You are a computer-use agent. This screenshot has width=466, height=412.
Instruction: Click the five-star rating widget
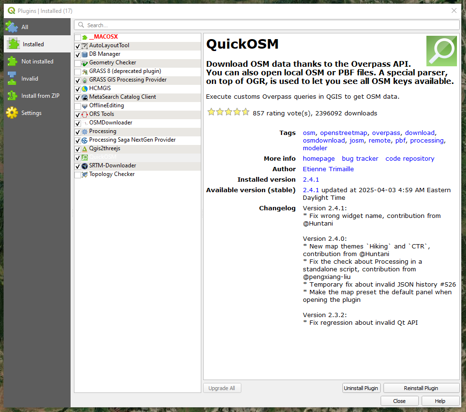tap(228, 113)
